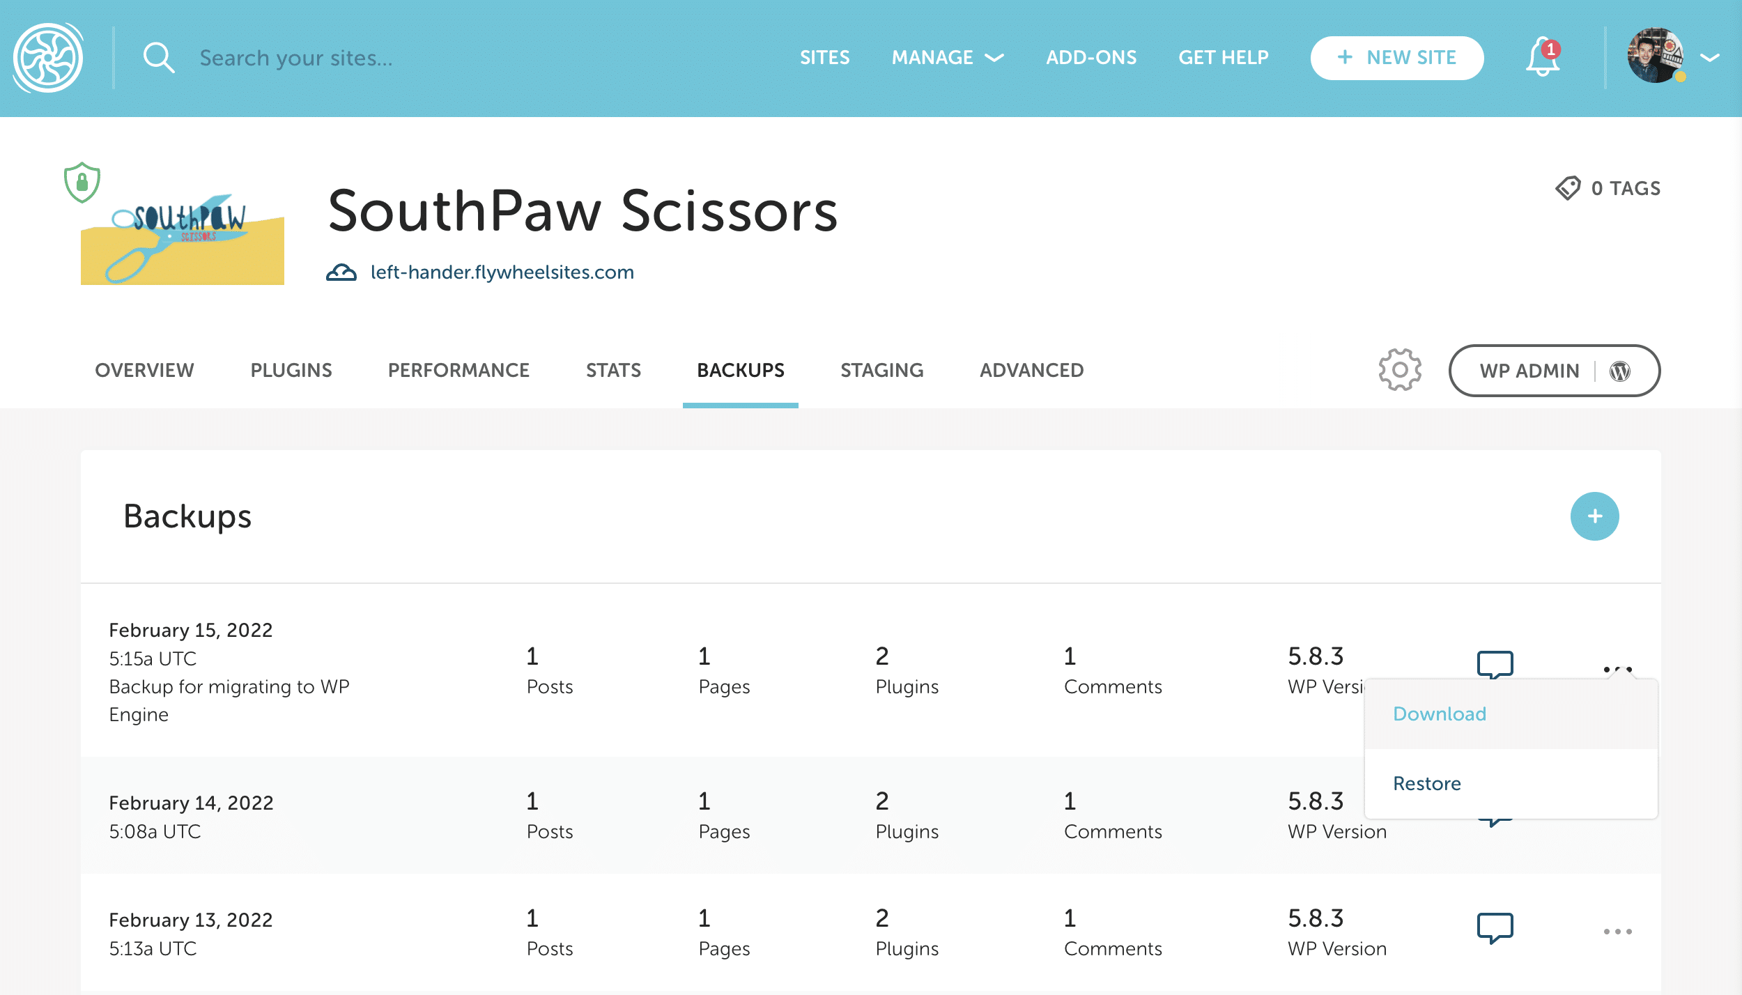Click the Flywheel logo icon

(48, 58)
